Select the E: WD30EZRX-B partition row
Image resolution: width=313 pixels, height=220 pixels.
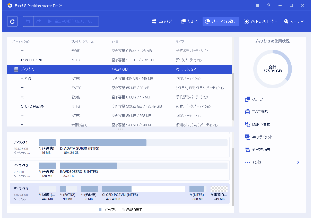pyautogui.click(x=120, y=60)
